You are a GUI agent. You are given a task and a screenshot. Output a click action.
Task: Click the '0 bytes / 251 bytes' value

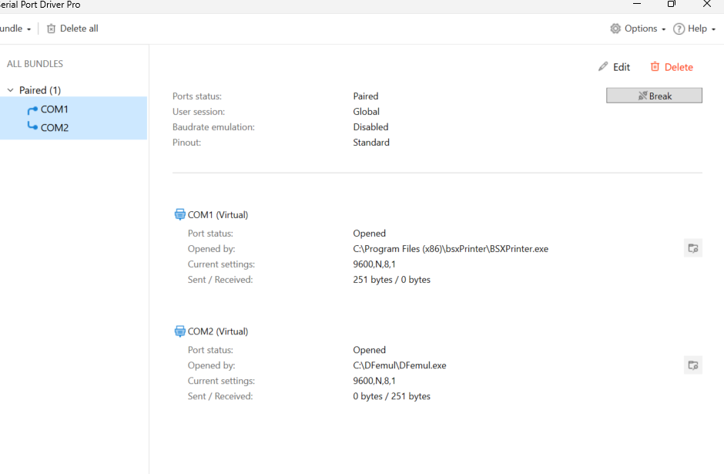(391, 396)
